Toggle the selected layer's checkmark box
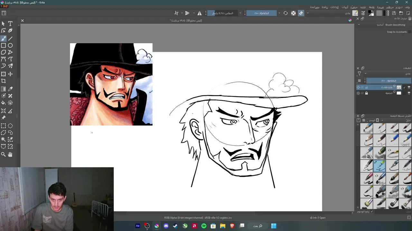Image resolution: width=412 pixels, height=231 pixels. coord(404,87)
